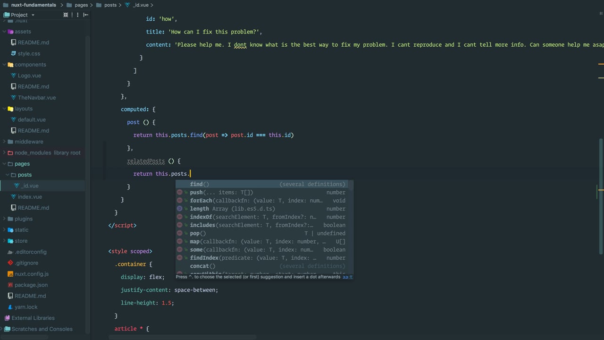Screen dimensions: 604x340
Task: Expand the static folder
Action: coord(4,230)
